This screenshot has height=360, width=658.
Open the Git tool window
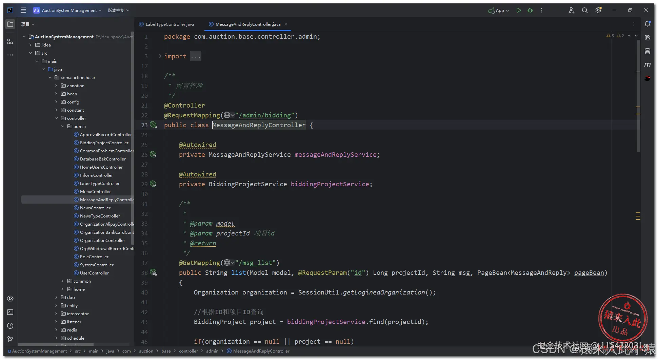[10, 339]
